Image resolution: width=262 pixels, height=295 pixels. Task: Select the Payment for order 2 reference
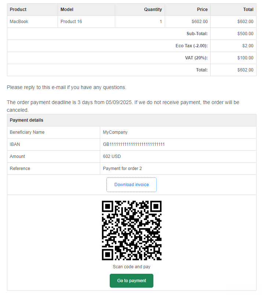123,168
